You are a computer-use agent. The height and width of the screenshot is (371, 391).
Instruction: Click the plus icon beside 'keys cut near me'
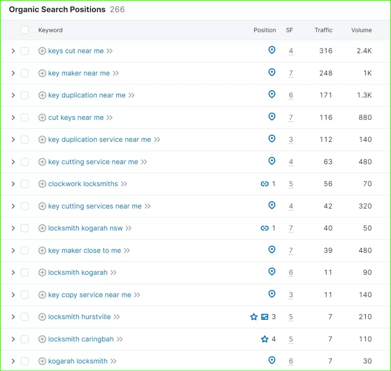tap(42, 51)
